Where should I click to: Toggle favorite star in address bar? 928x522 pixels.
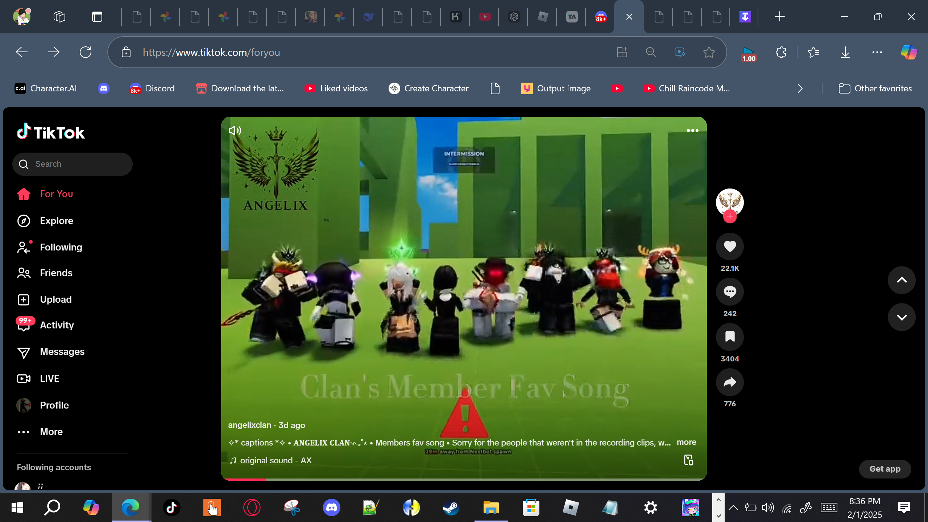pos(709,53)
